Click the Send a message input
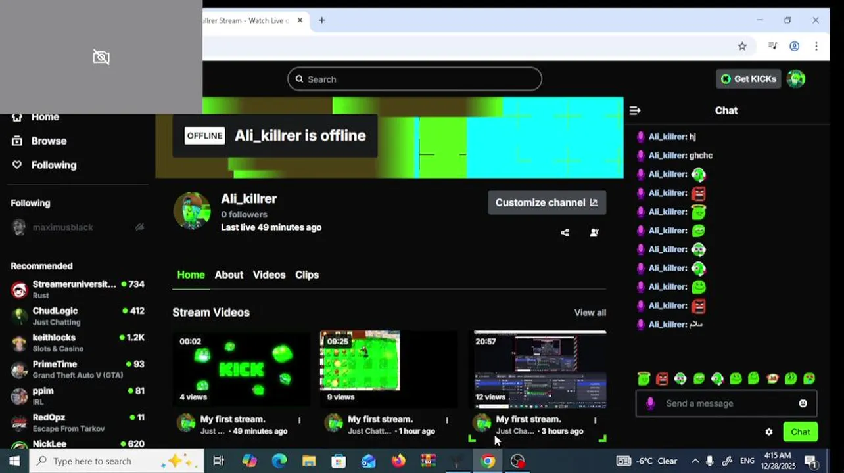Image resolution: width=844 pixels, height=473 pixels. click(726, 403)
